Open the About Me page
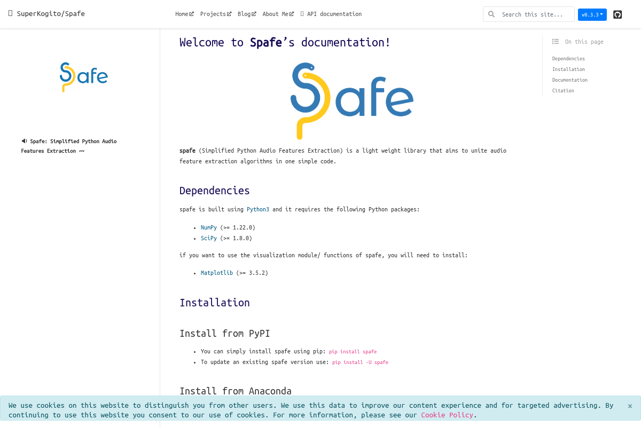This screenshot has width=641, height=427. pyautogui.click(x=278, y=14)
